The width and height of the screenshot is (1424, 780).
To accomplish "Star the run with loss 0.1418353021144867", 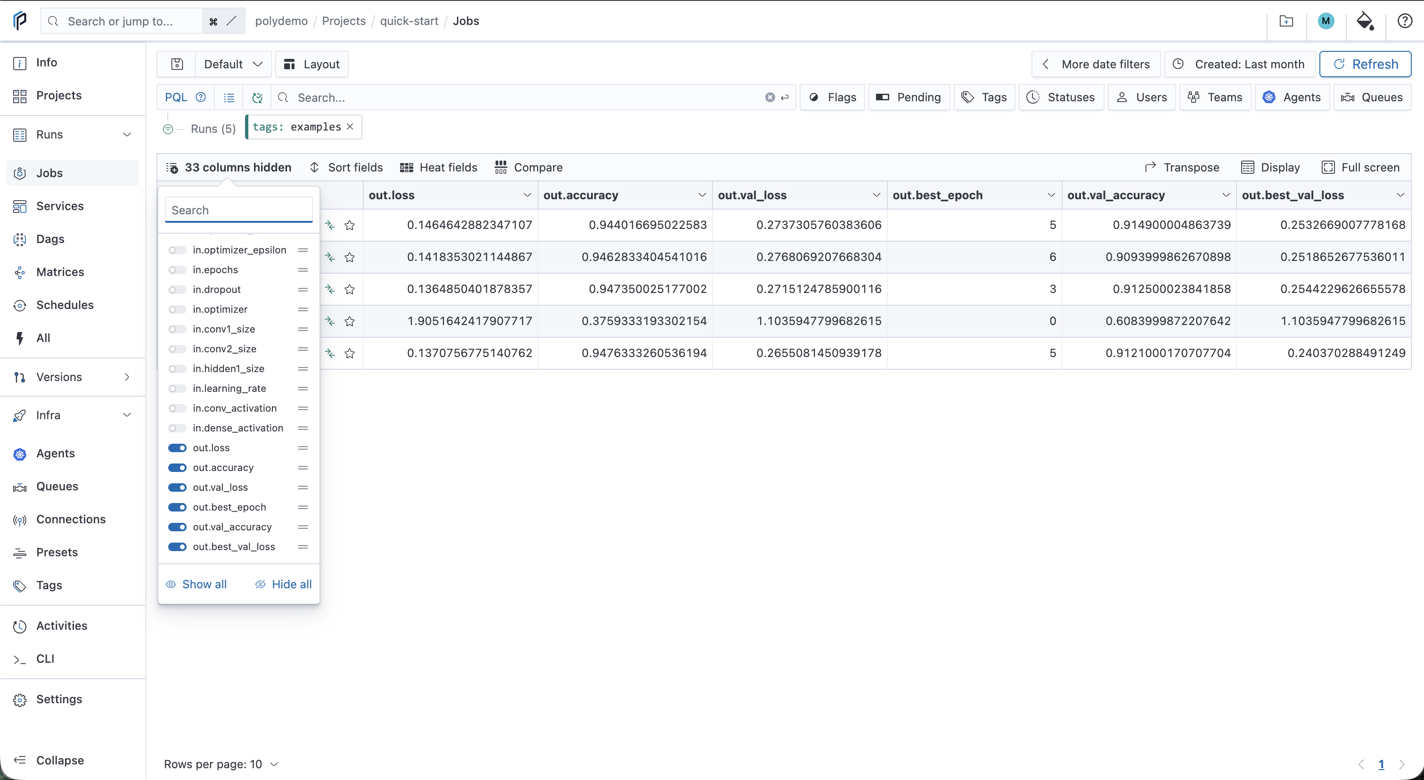I will pos(349,258).
